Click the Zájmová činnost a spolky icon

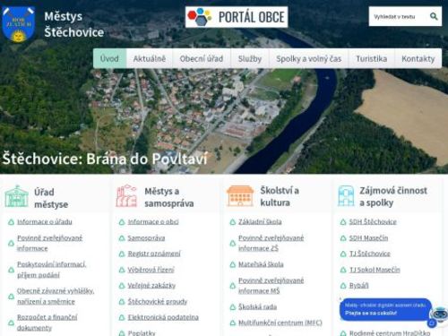point(346,195)
